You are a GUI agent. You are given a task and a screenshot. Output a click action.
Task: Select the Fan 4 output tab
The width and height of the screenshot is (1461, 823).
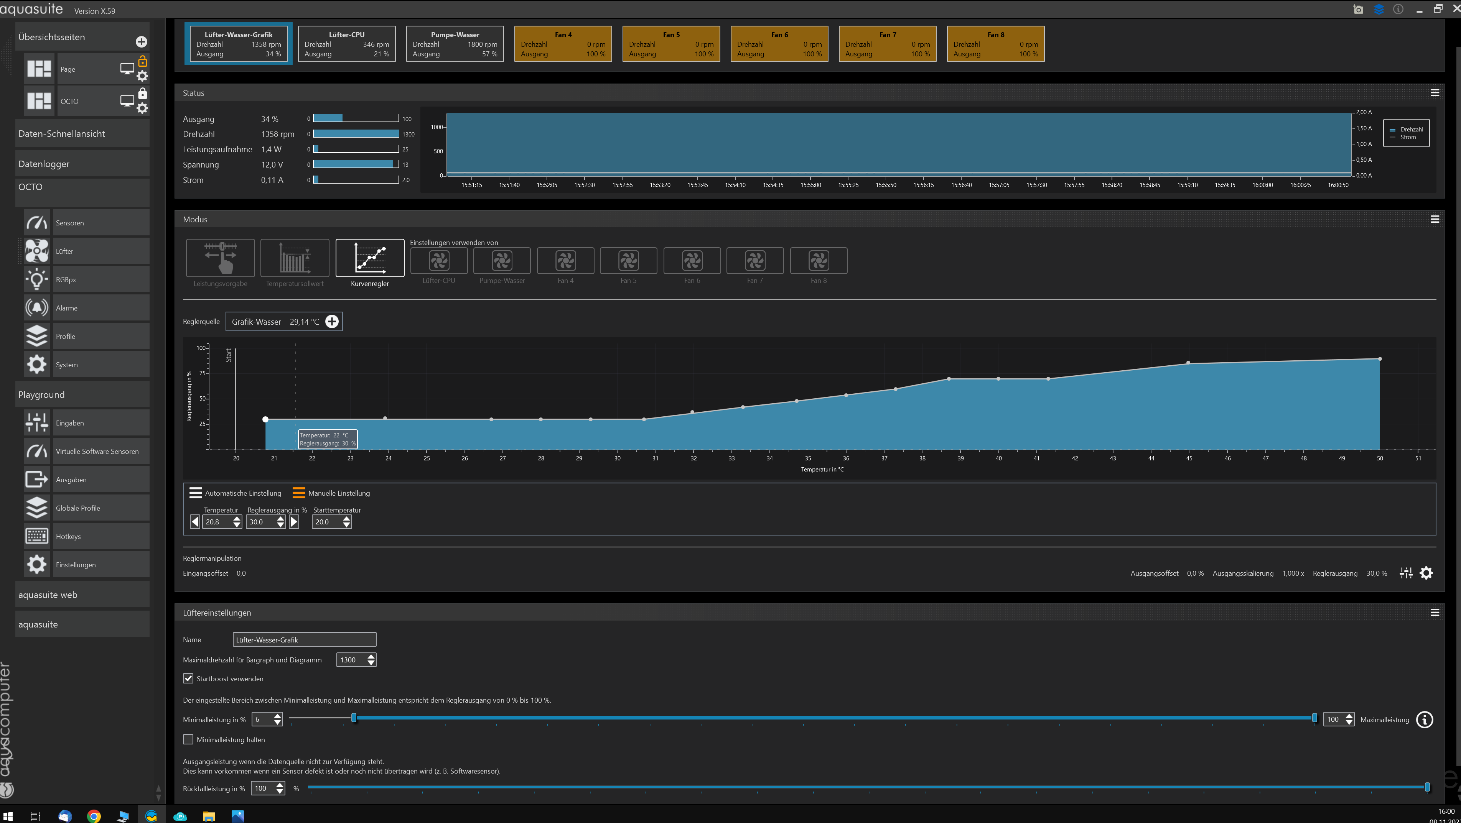(x=563, y=44)
